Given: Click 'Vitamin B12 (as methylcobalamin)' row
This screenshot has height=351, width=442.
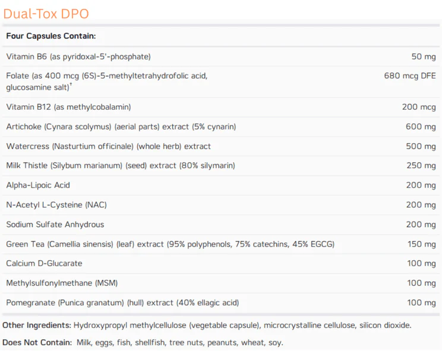Looking at the screenshot, I should pos(221,107).
